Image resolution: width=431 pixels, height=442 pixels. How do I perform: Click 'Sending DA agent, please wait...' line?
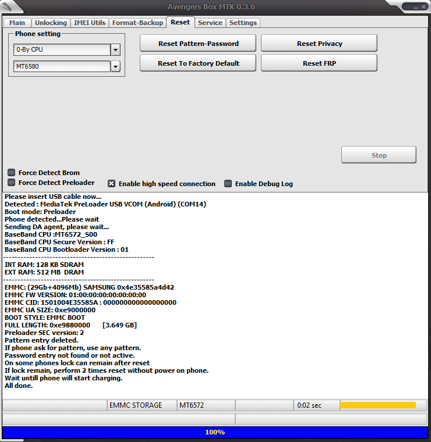(56, 227)
